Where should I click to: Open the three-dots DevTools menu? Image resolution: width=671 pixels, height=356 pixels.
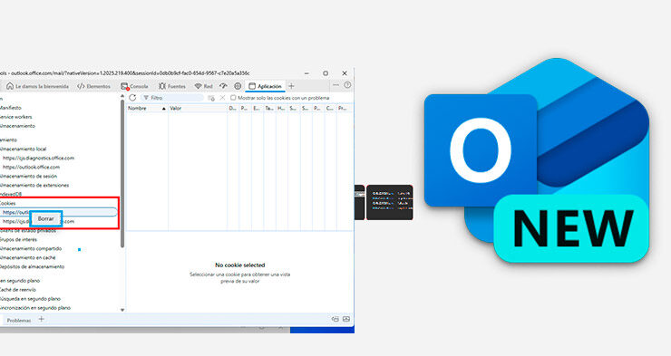pos(335,85)
